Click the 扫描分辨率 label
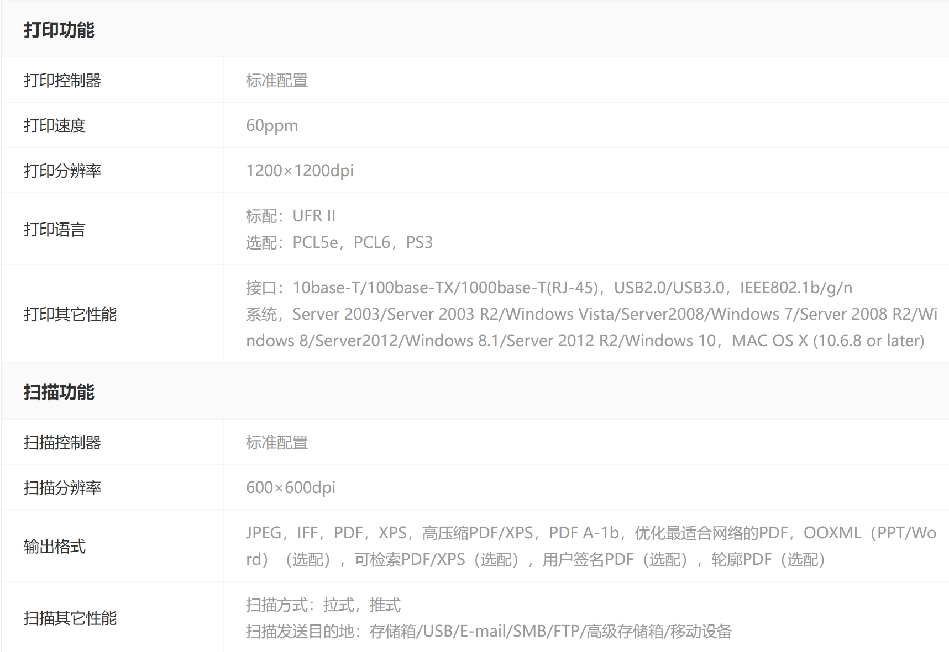949x652 pixels. click(62, 488)
